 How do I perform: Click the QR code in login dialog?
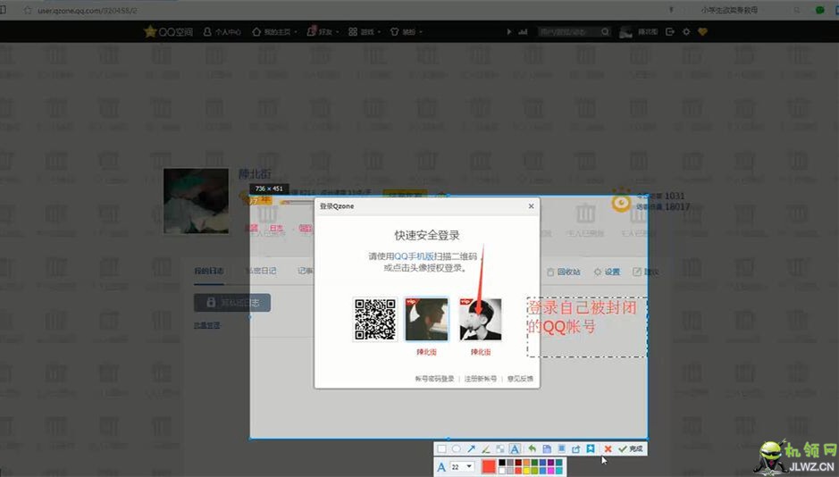[x=375, y=319]
